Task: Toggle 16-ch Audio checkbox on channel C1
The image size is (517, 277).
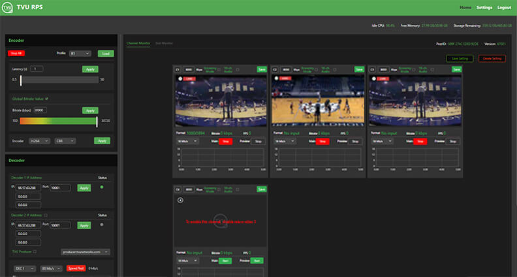Action: pos(238,70)
